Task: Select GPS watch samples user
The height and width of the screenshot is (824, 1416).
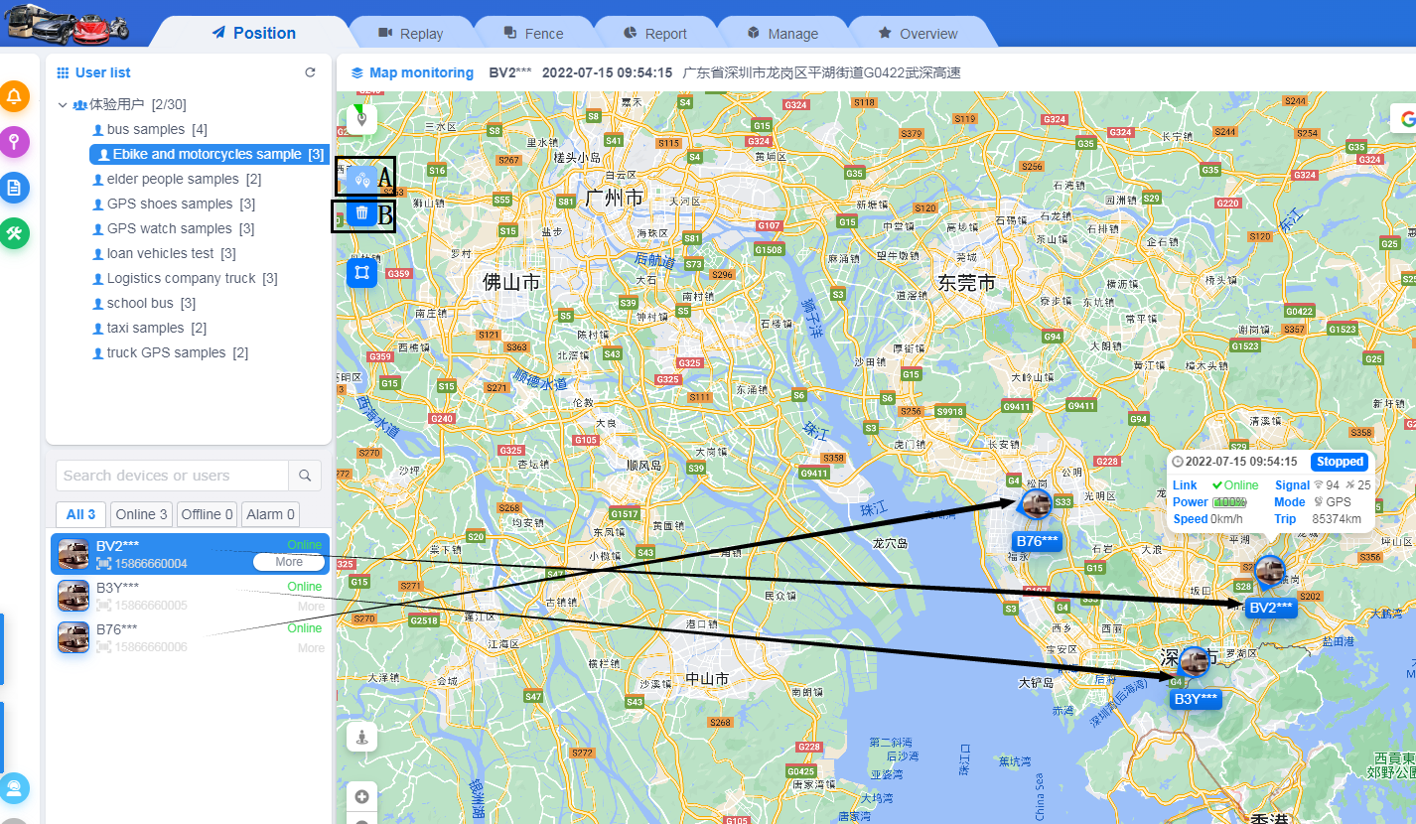Action: click(173, 228)
